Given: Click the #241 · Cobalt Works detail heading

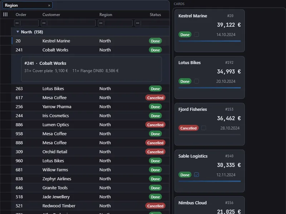Looking at the screenshot, I should pos(45,63).
